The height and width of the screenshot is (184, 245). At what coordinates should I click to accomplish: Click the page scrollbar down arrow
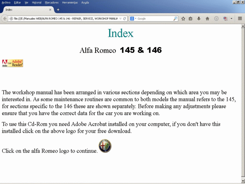(x=243, y=181)
